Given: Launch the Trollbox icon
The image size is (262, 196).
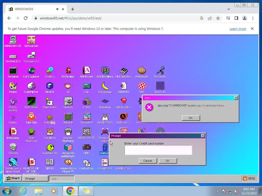Looking at the screenshot, I should pyautogui.click(x=50, y=72).
